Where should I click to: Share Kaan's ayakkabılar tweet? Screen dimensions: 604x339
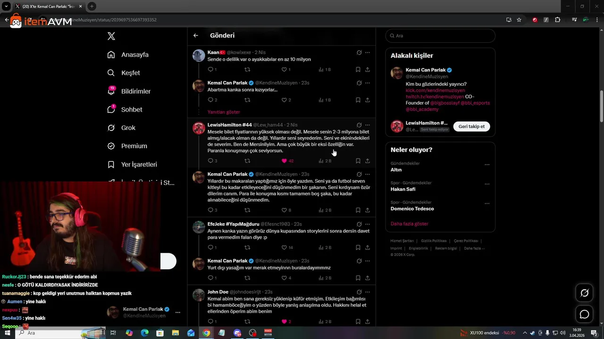pyautogui.click(x=368, y=69)
